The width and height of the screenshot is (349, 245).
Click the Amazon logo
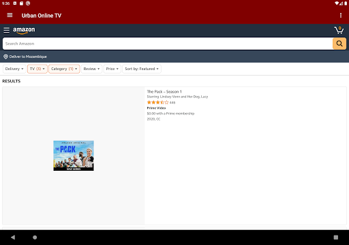tap(24, 31)
